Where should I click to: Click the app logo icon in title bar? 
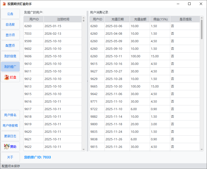[4, 4]
